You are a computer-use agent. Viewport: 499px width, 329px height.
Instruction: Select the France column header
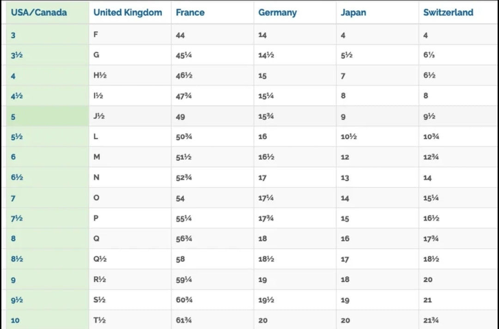click(190, 12)
